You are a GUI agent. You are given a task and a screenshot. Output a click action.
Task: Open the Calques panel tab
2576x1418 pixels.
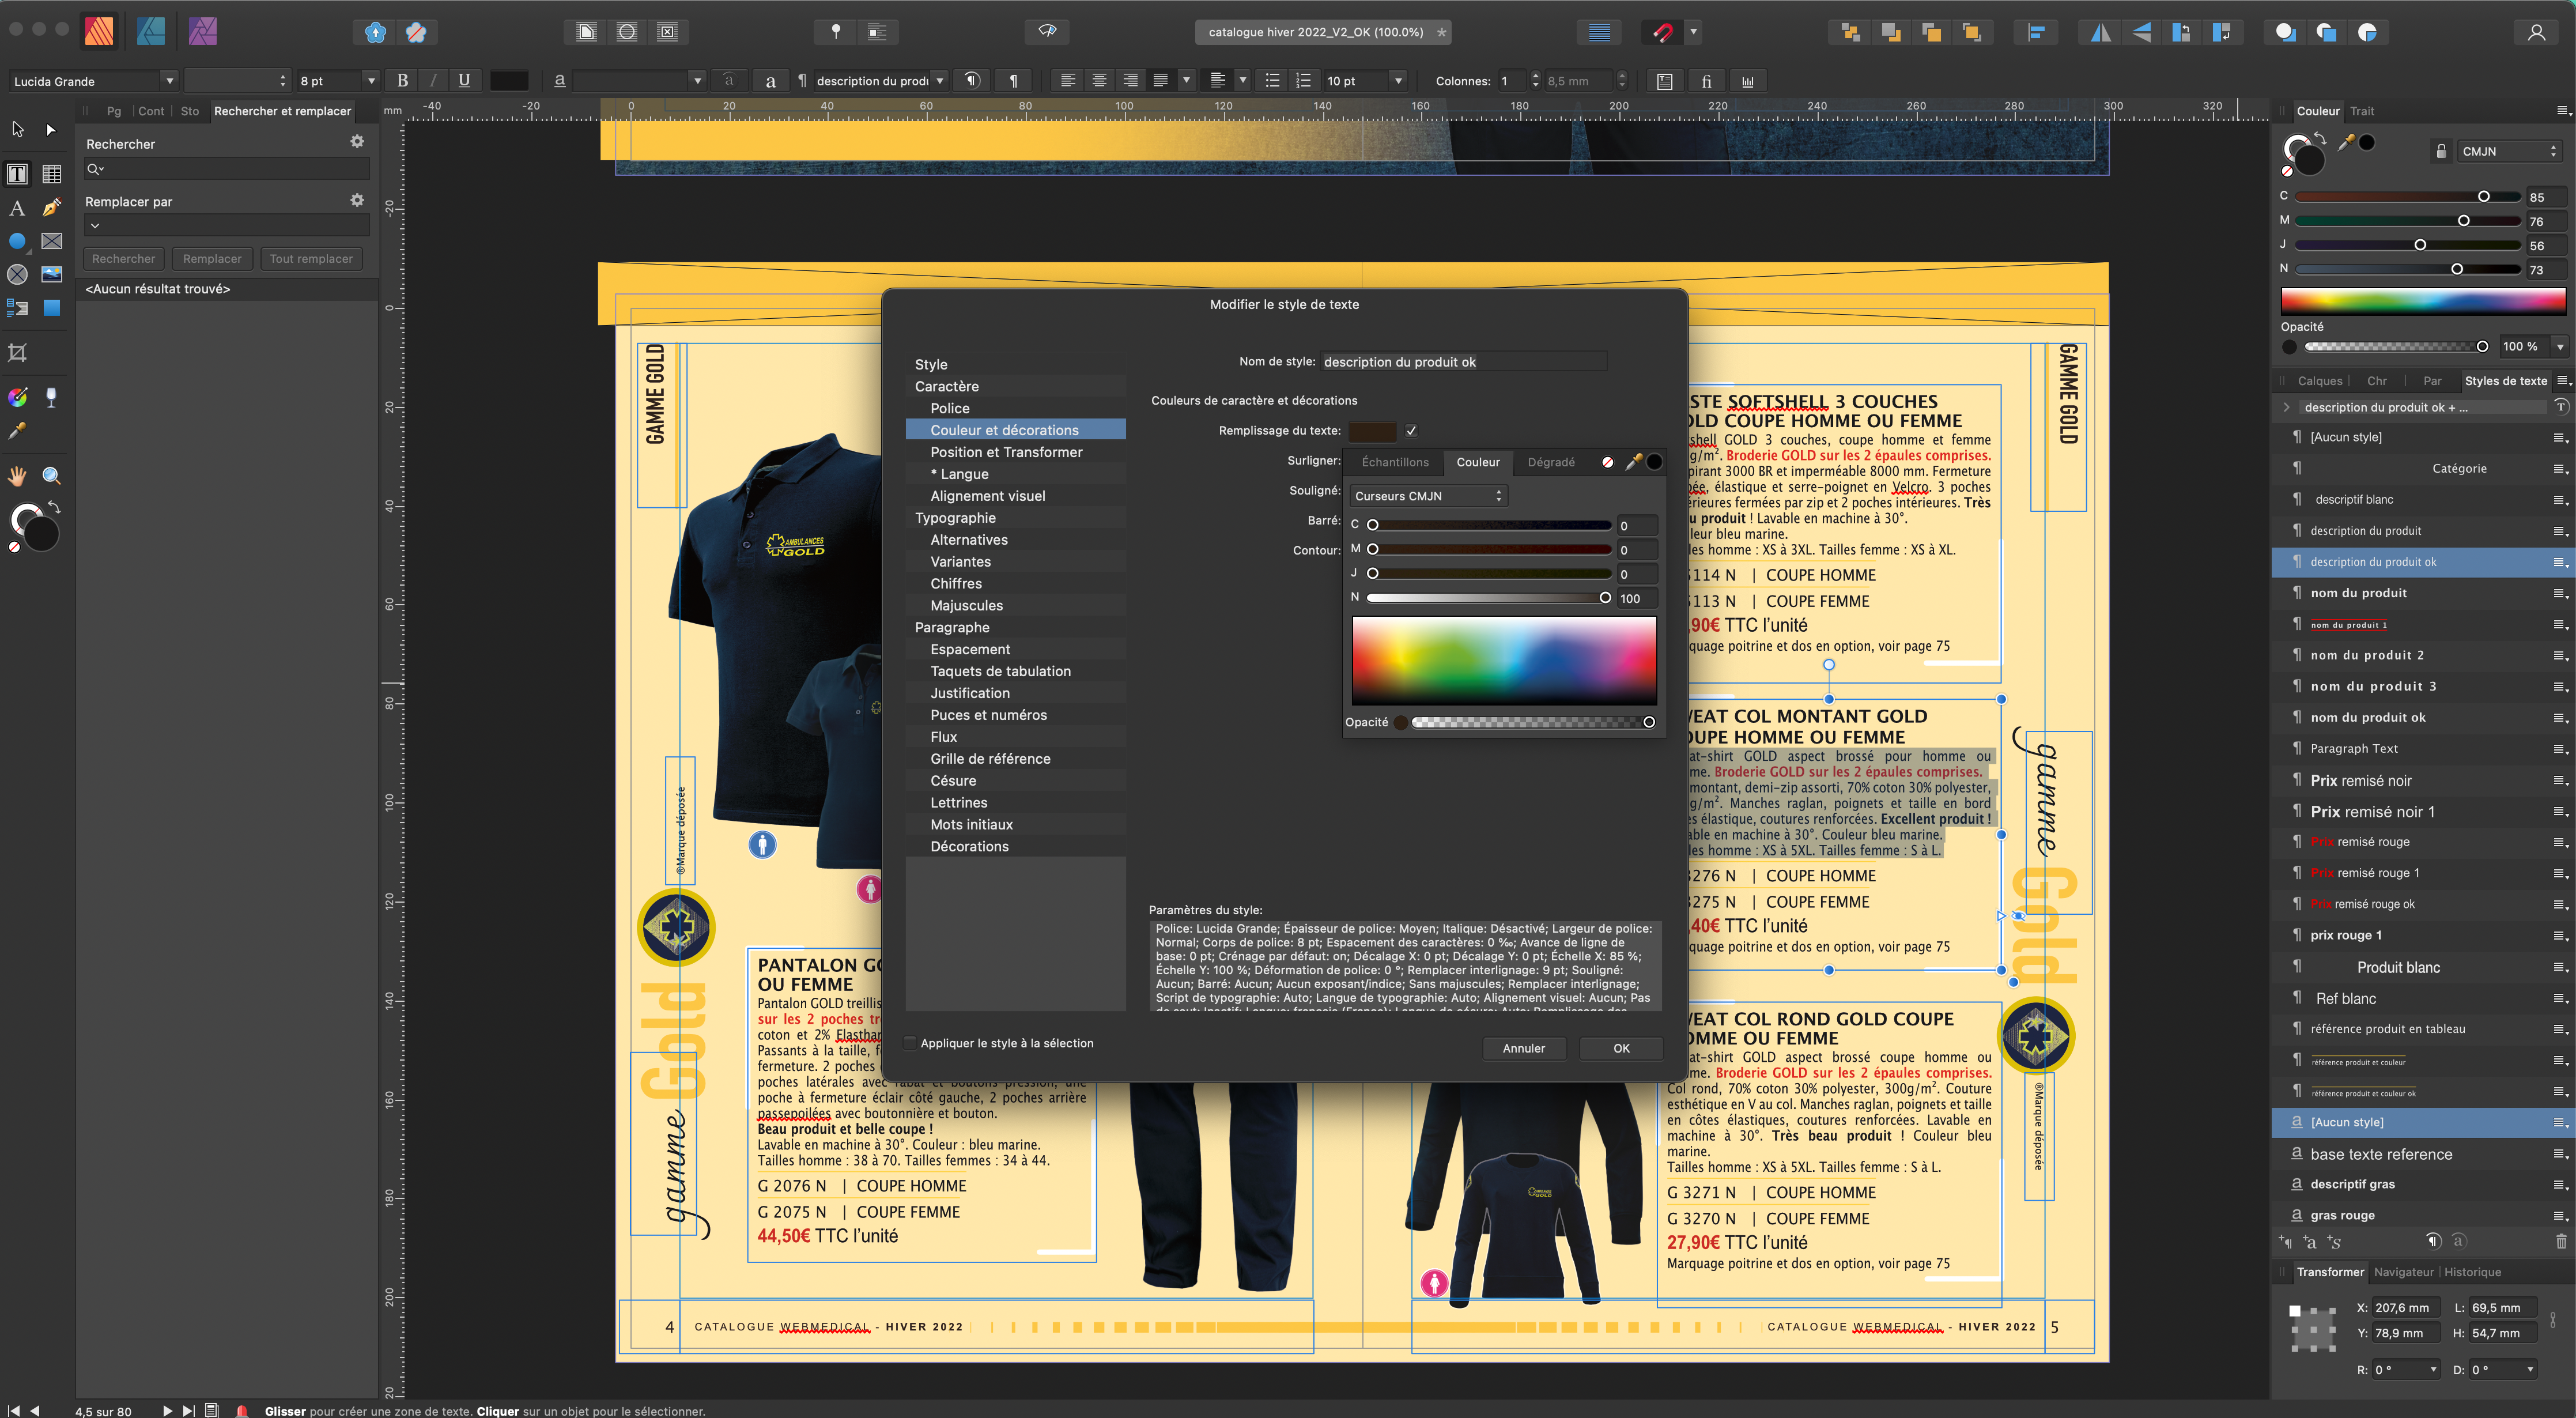point(2320,381)
